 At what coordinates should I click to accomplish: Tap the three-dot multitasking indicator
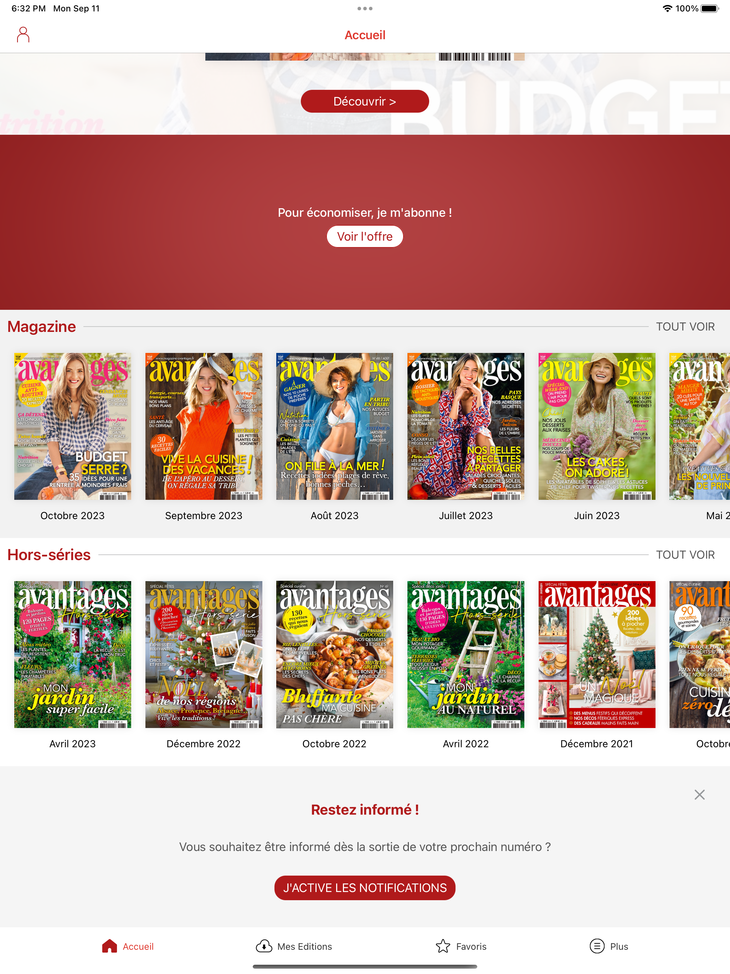click(365, 8)
